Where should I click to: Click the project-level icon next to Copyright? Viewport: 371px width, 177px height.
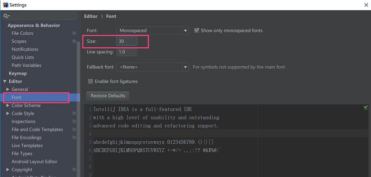click(x=74, y=170)
